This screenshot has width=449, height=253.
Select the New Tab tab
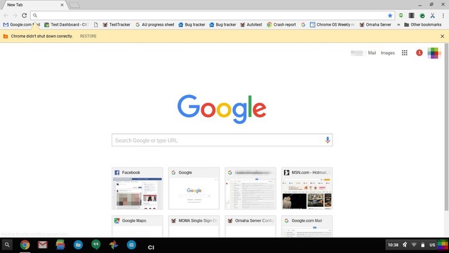[x=35, y=5]
